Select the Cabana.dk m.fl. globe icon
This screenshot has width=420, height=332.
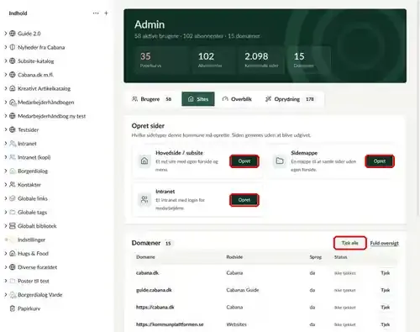click(13, 75)
